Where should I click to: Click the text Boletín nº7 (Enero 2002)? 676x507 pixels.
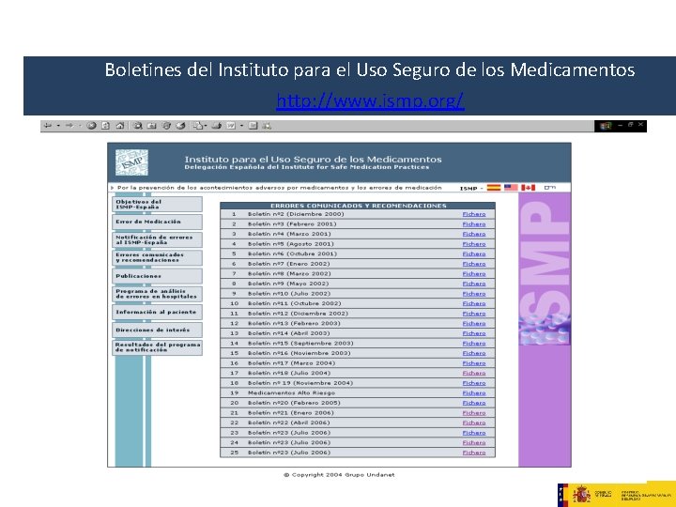[x=288, y=264]
